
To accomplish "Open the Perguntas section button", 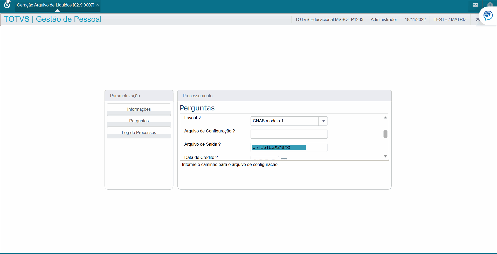I will coord(139,121).
